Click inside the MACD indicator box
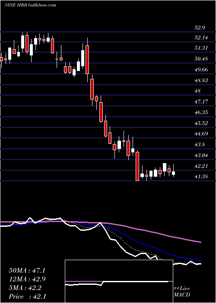This screenshot has height=303, width=216. coord(119,281)
